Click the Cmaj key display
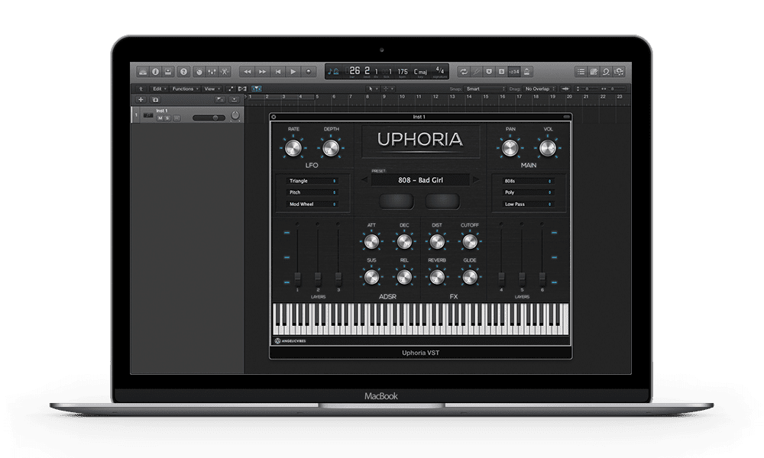The image size is (764, 458). 420,72
